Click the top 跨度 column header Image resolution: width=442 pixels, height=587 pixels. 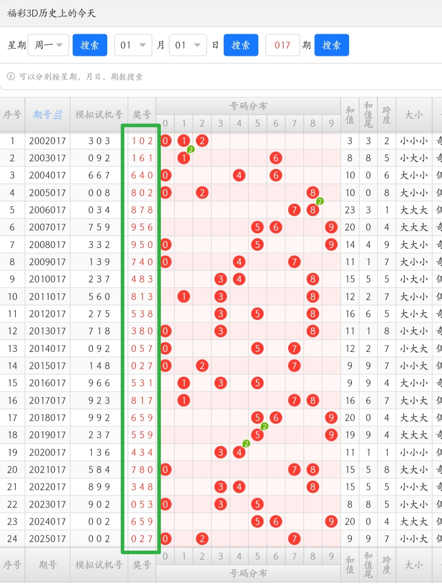(x=386, y=115)
